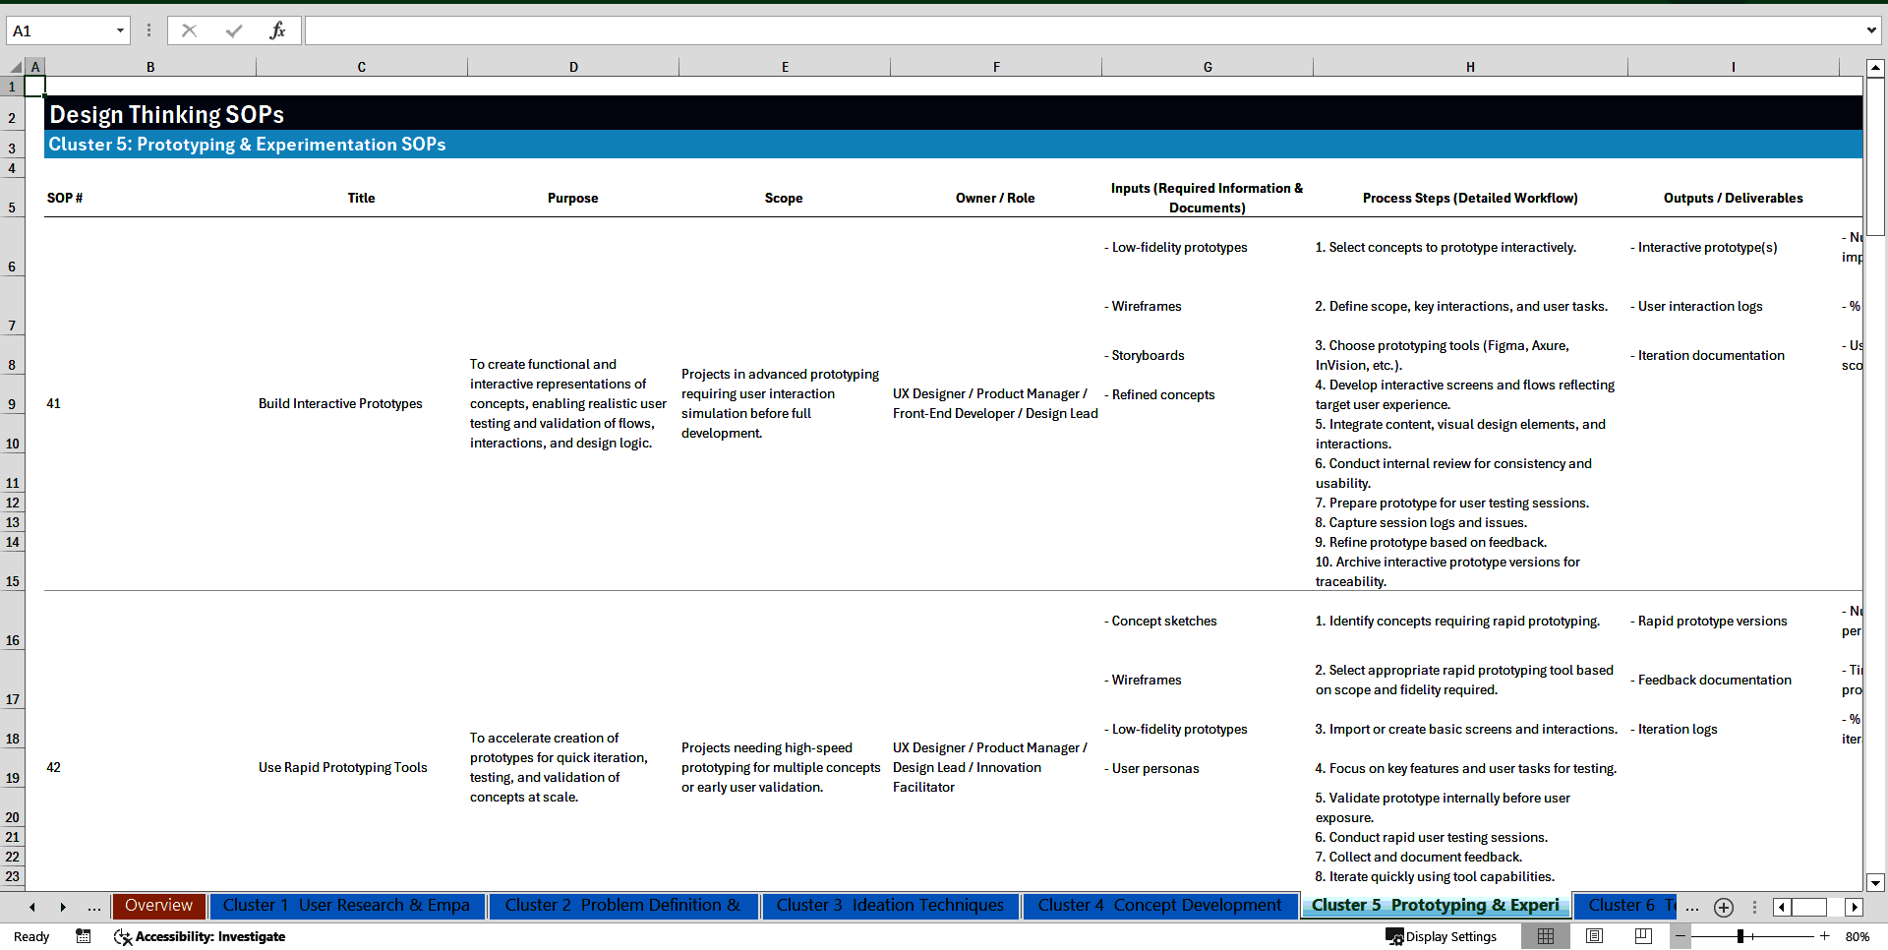Click the previous sheet navigation arrow
This screenshot has height=950, width=1888.
[32, 907]
